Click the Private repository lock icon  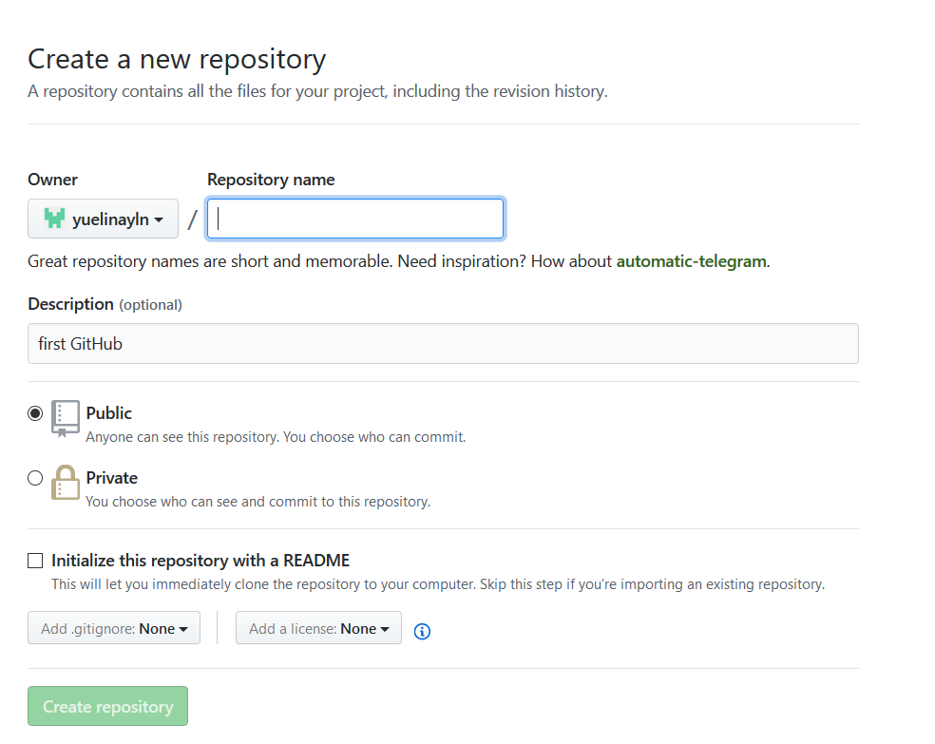pyautogui.click(x=65, y=483)
